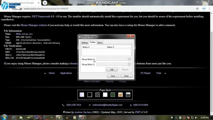
Task: Open the .NET Framework link
Action: click(41, 16)
